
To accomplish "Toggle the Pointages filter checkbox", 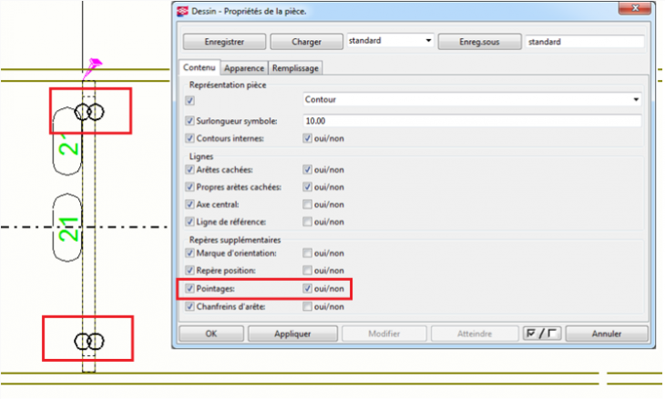I will pos(189,288).
